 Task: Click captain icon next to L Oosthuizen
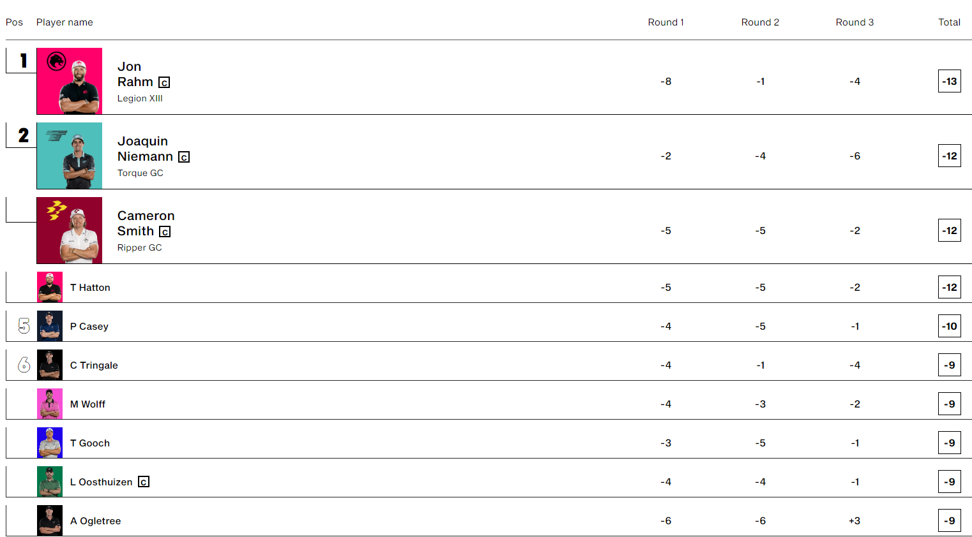[144, 482]
